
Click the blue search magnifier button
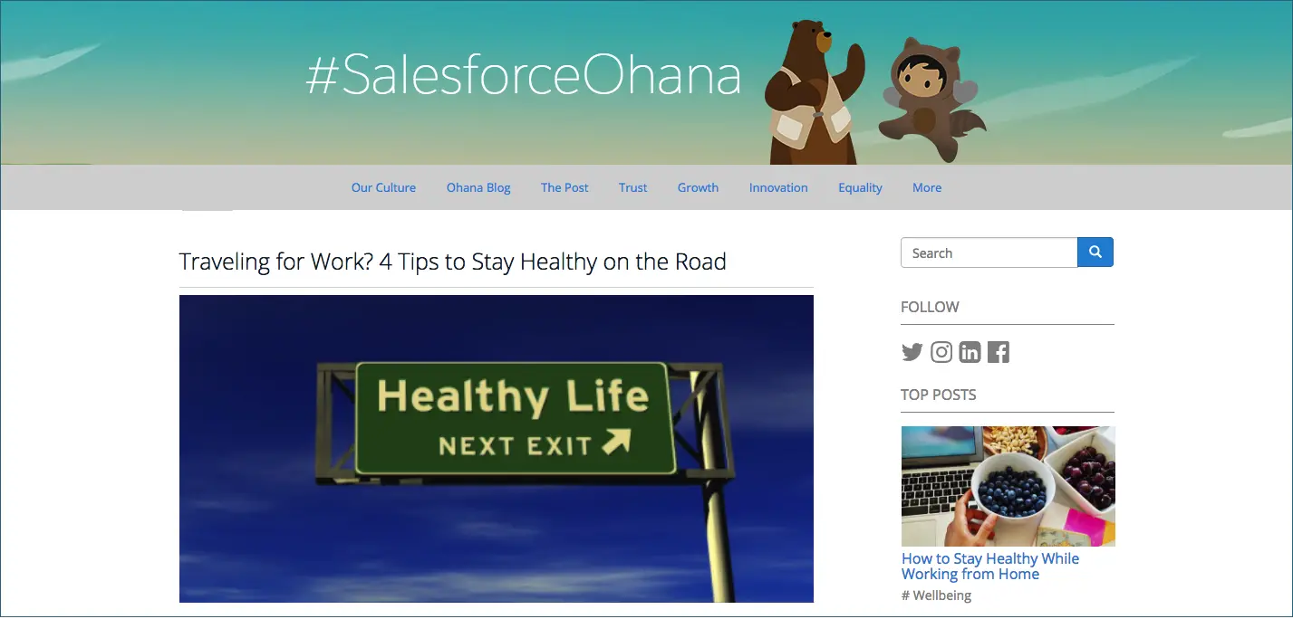pyautogui.click(x=1095, y=252)
